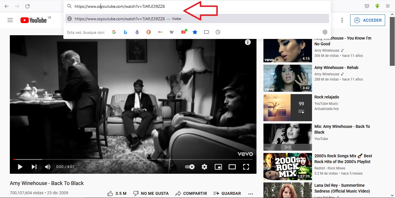Screen dimensions: 395x198
Task: Mute the video volume
Action: tap(48, 167)
